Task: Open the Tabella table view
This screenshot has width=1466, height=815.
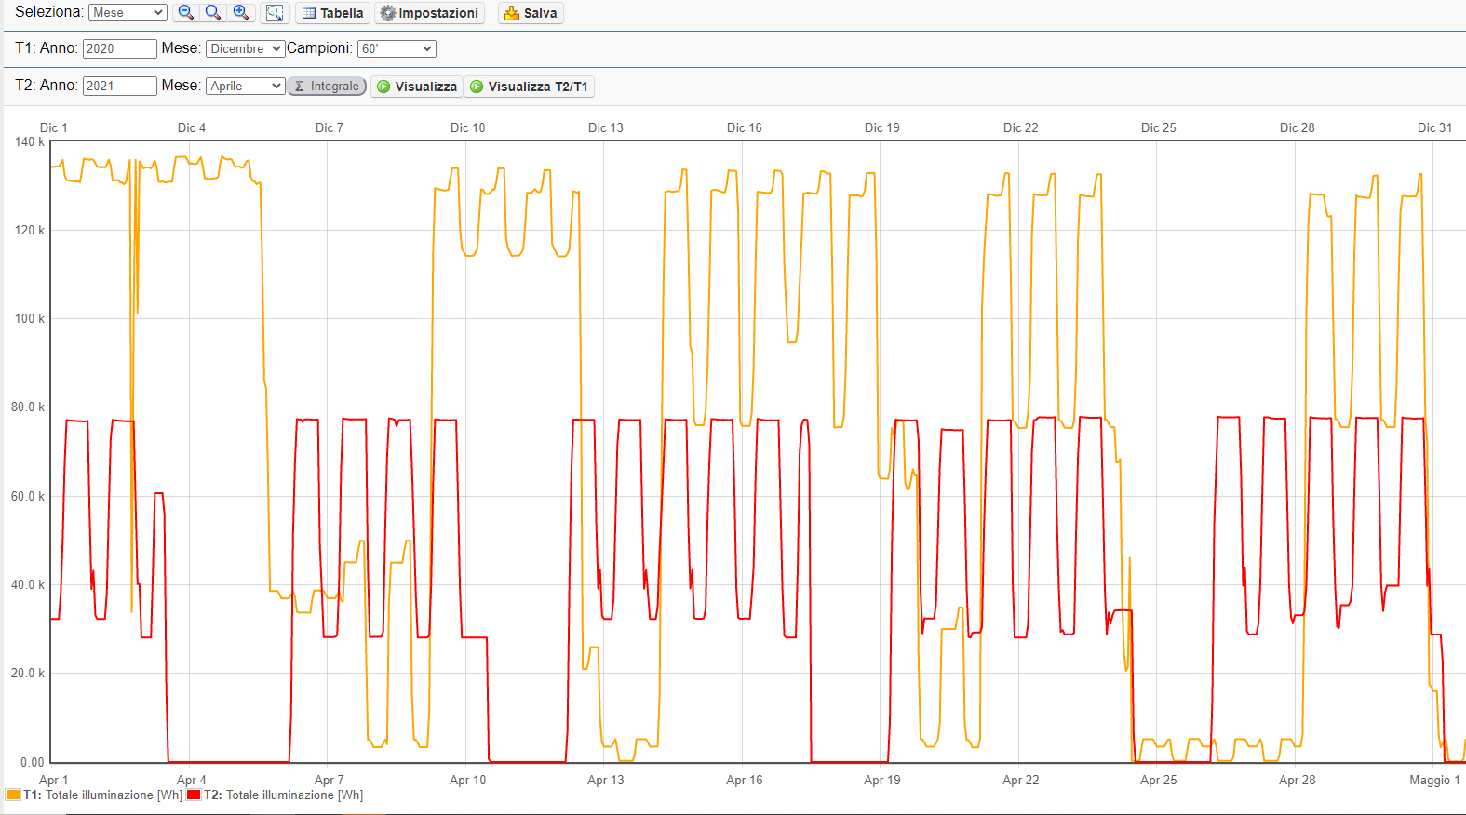Action: [332, 13]
